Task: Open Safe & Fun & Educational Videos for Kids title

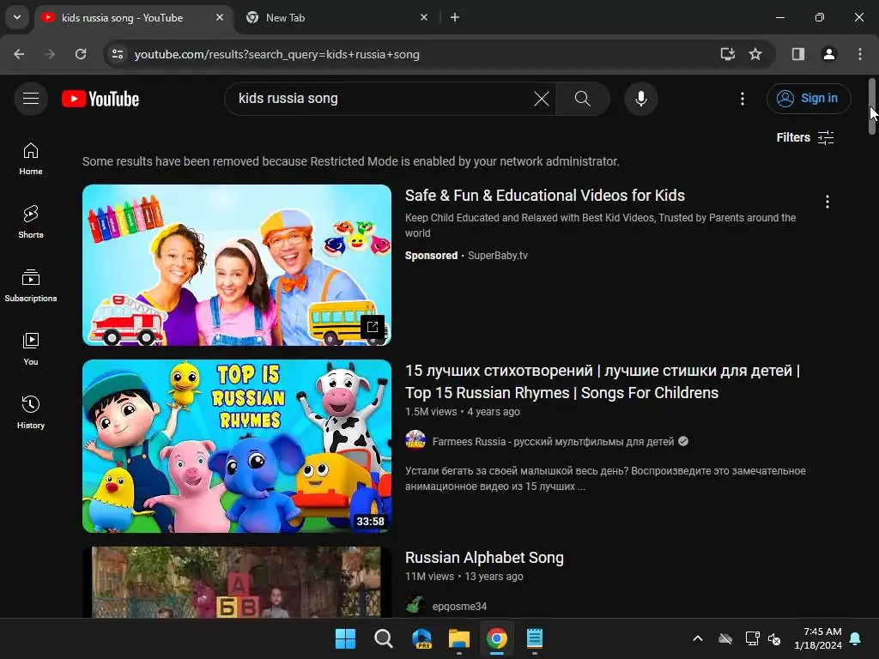Action: coord(545,196)
